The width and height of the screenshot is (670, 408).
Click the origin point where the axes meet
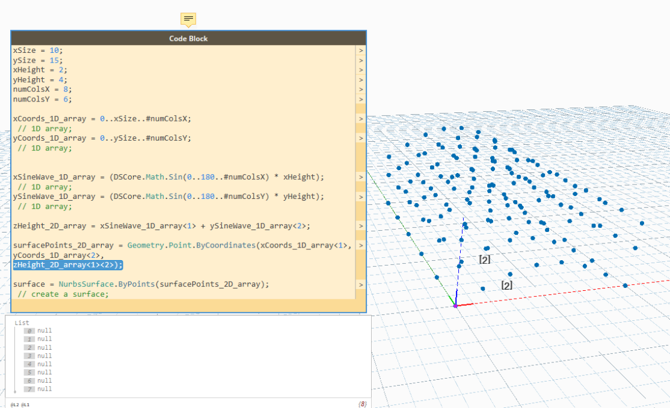(x=455, y=306)
